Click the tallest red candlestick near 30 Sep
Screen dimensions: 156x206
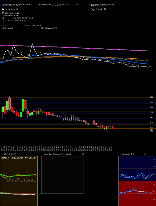coord(9,104)
